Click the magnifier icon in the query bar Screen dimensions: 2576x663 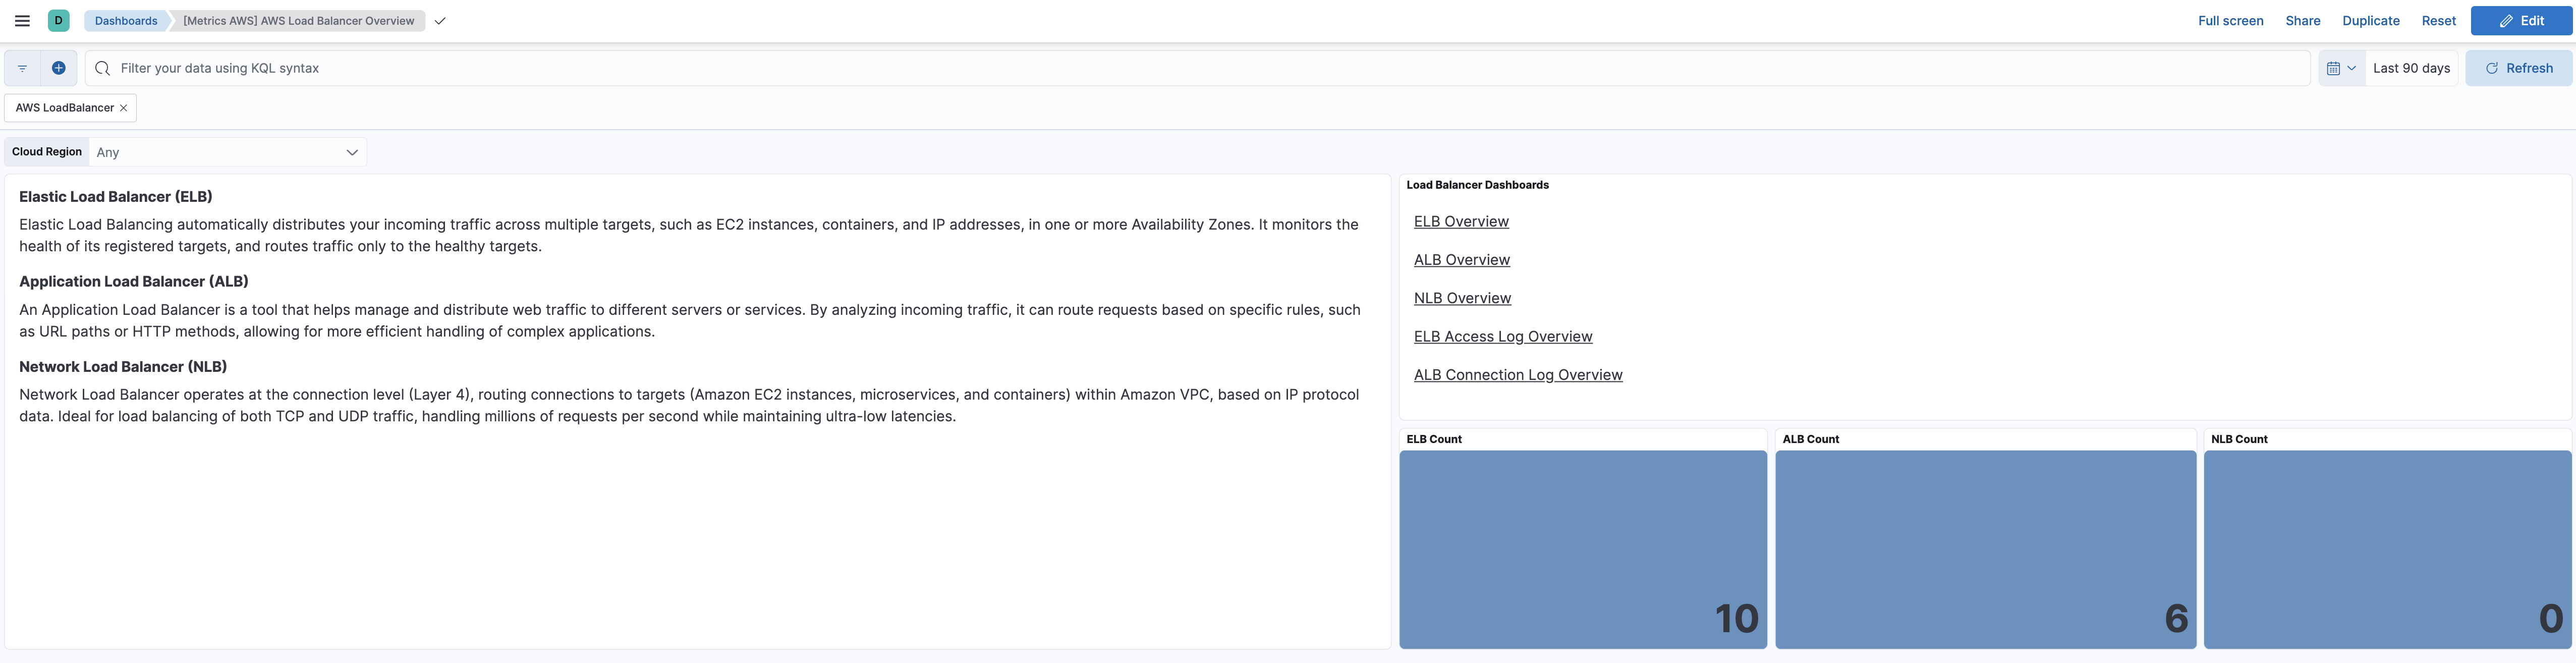point(102,67)
